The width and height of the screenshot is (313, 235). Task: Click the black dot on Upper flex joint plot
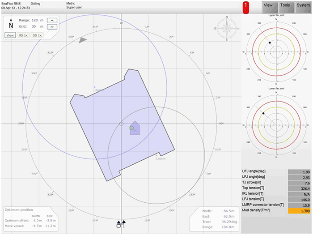coord(270,43)
